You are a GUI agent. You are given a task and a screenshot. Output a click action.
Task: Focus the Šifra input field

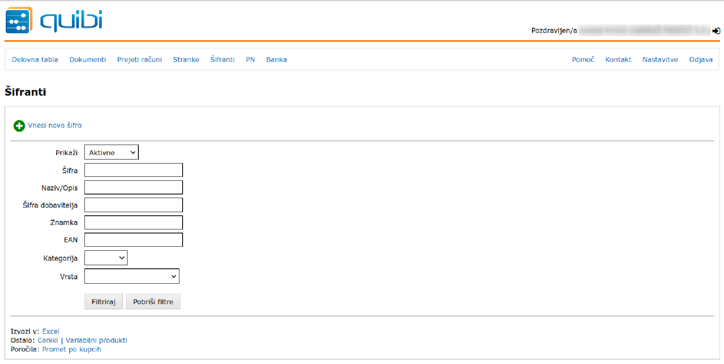[134, 170]
